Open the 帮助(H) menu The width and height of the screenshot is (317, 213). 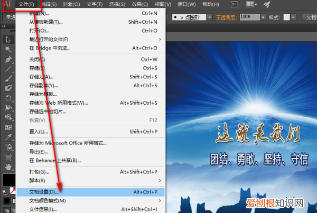click(x=211, y=4)
